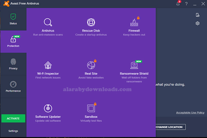Click the orange lock on Real Site

point(95,61)
